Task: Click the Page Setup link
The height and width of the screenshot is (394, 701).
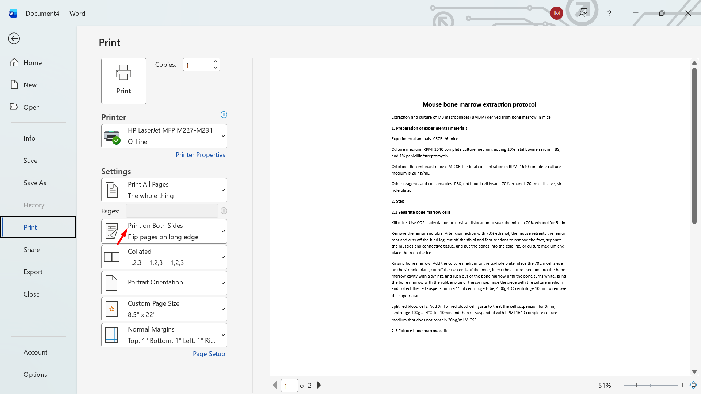Action: (x=209, y=353)
